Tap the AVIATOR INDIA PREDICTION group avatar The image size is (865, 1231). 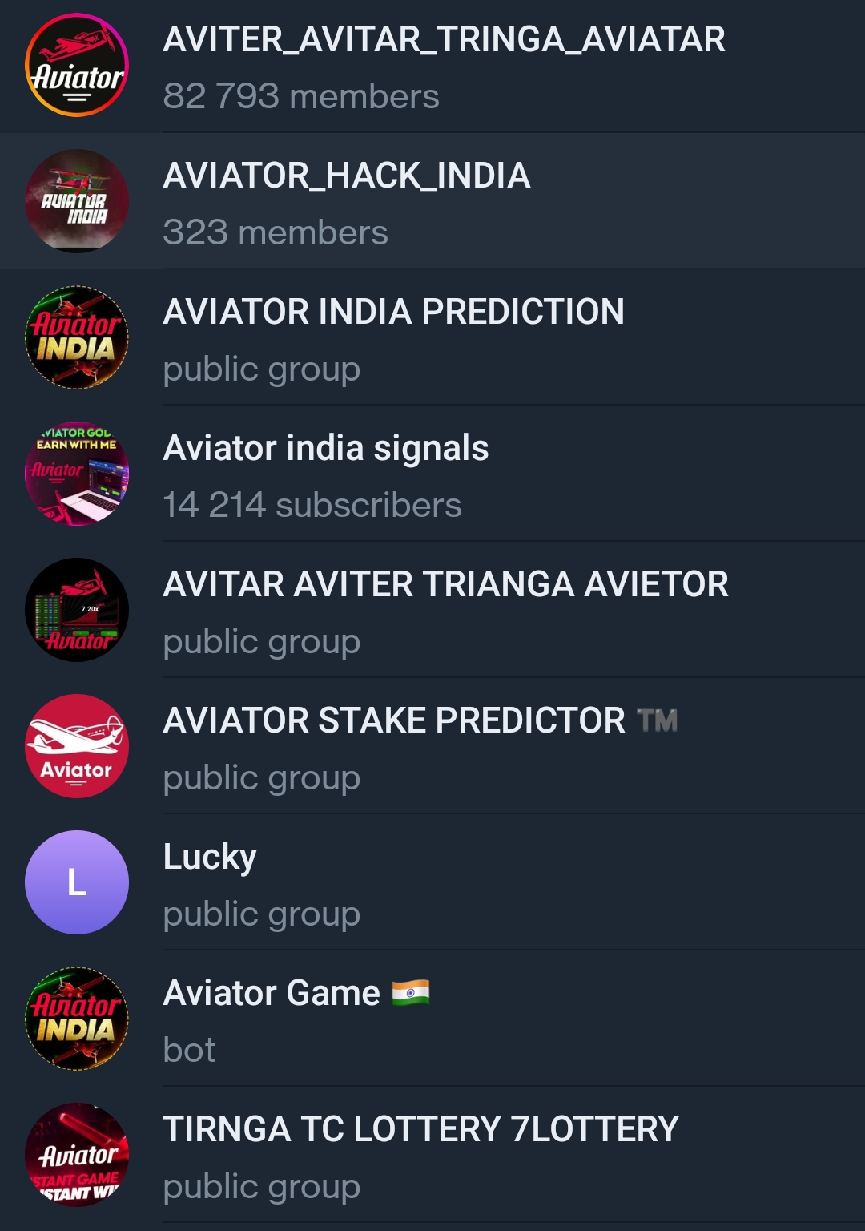77,337
